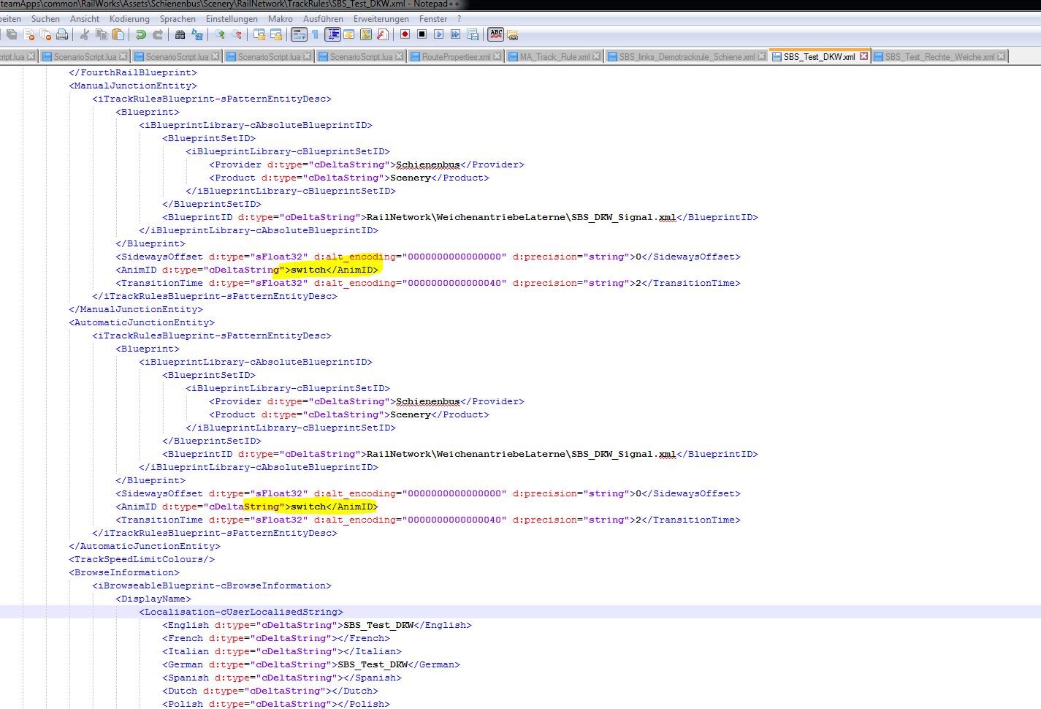
Task: Click the Save recorded macro icon
Action: pyautogui.click(x=473, y=34)
